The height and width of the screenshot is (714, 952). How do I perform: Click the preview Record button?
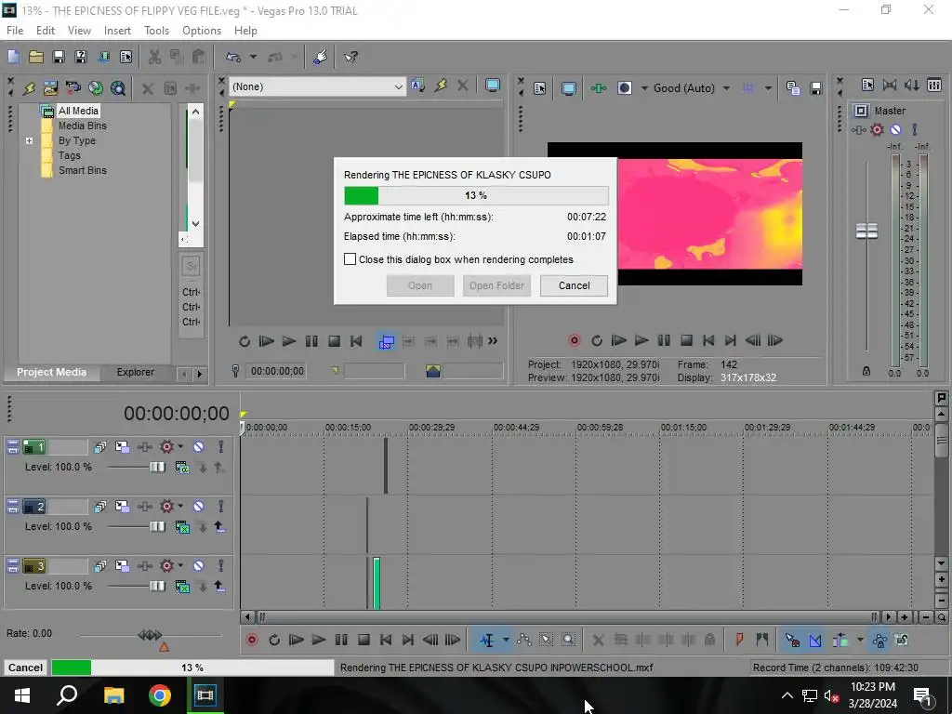pyautogui.click(x=575, y=340)
